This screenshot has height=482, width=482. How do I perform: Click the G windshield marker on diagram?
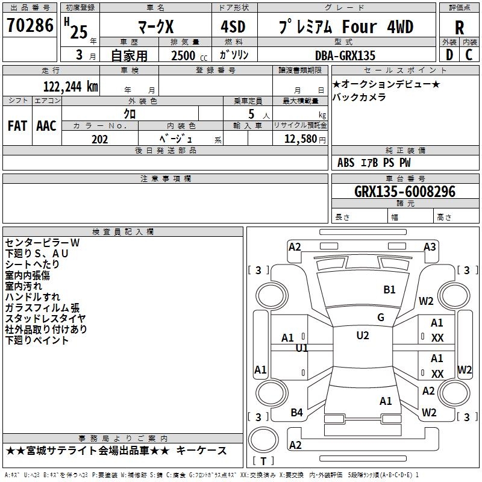[381, 318]
